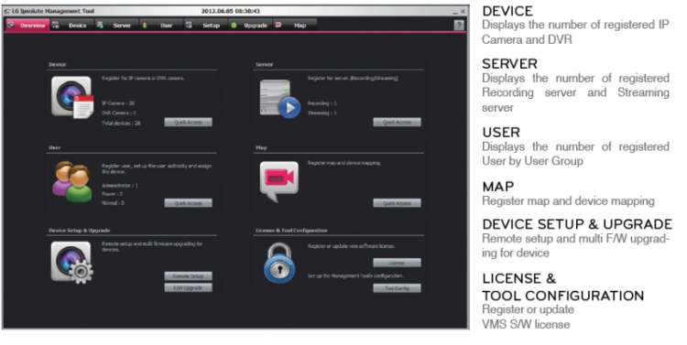
Task: Click 'Set up the Management Tool's configuration.' text
Action: click(355, 275)
